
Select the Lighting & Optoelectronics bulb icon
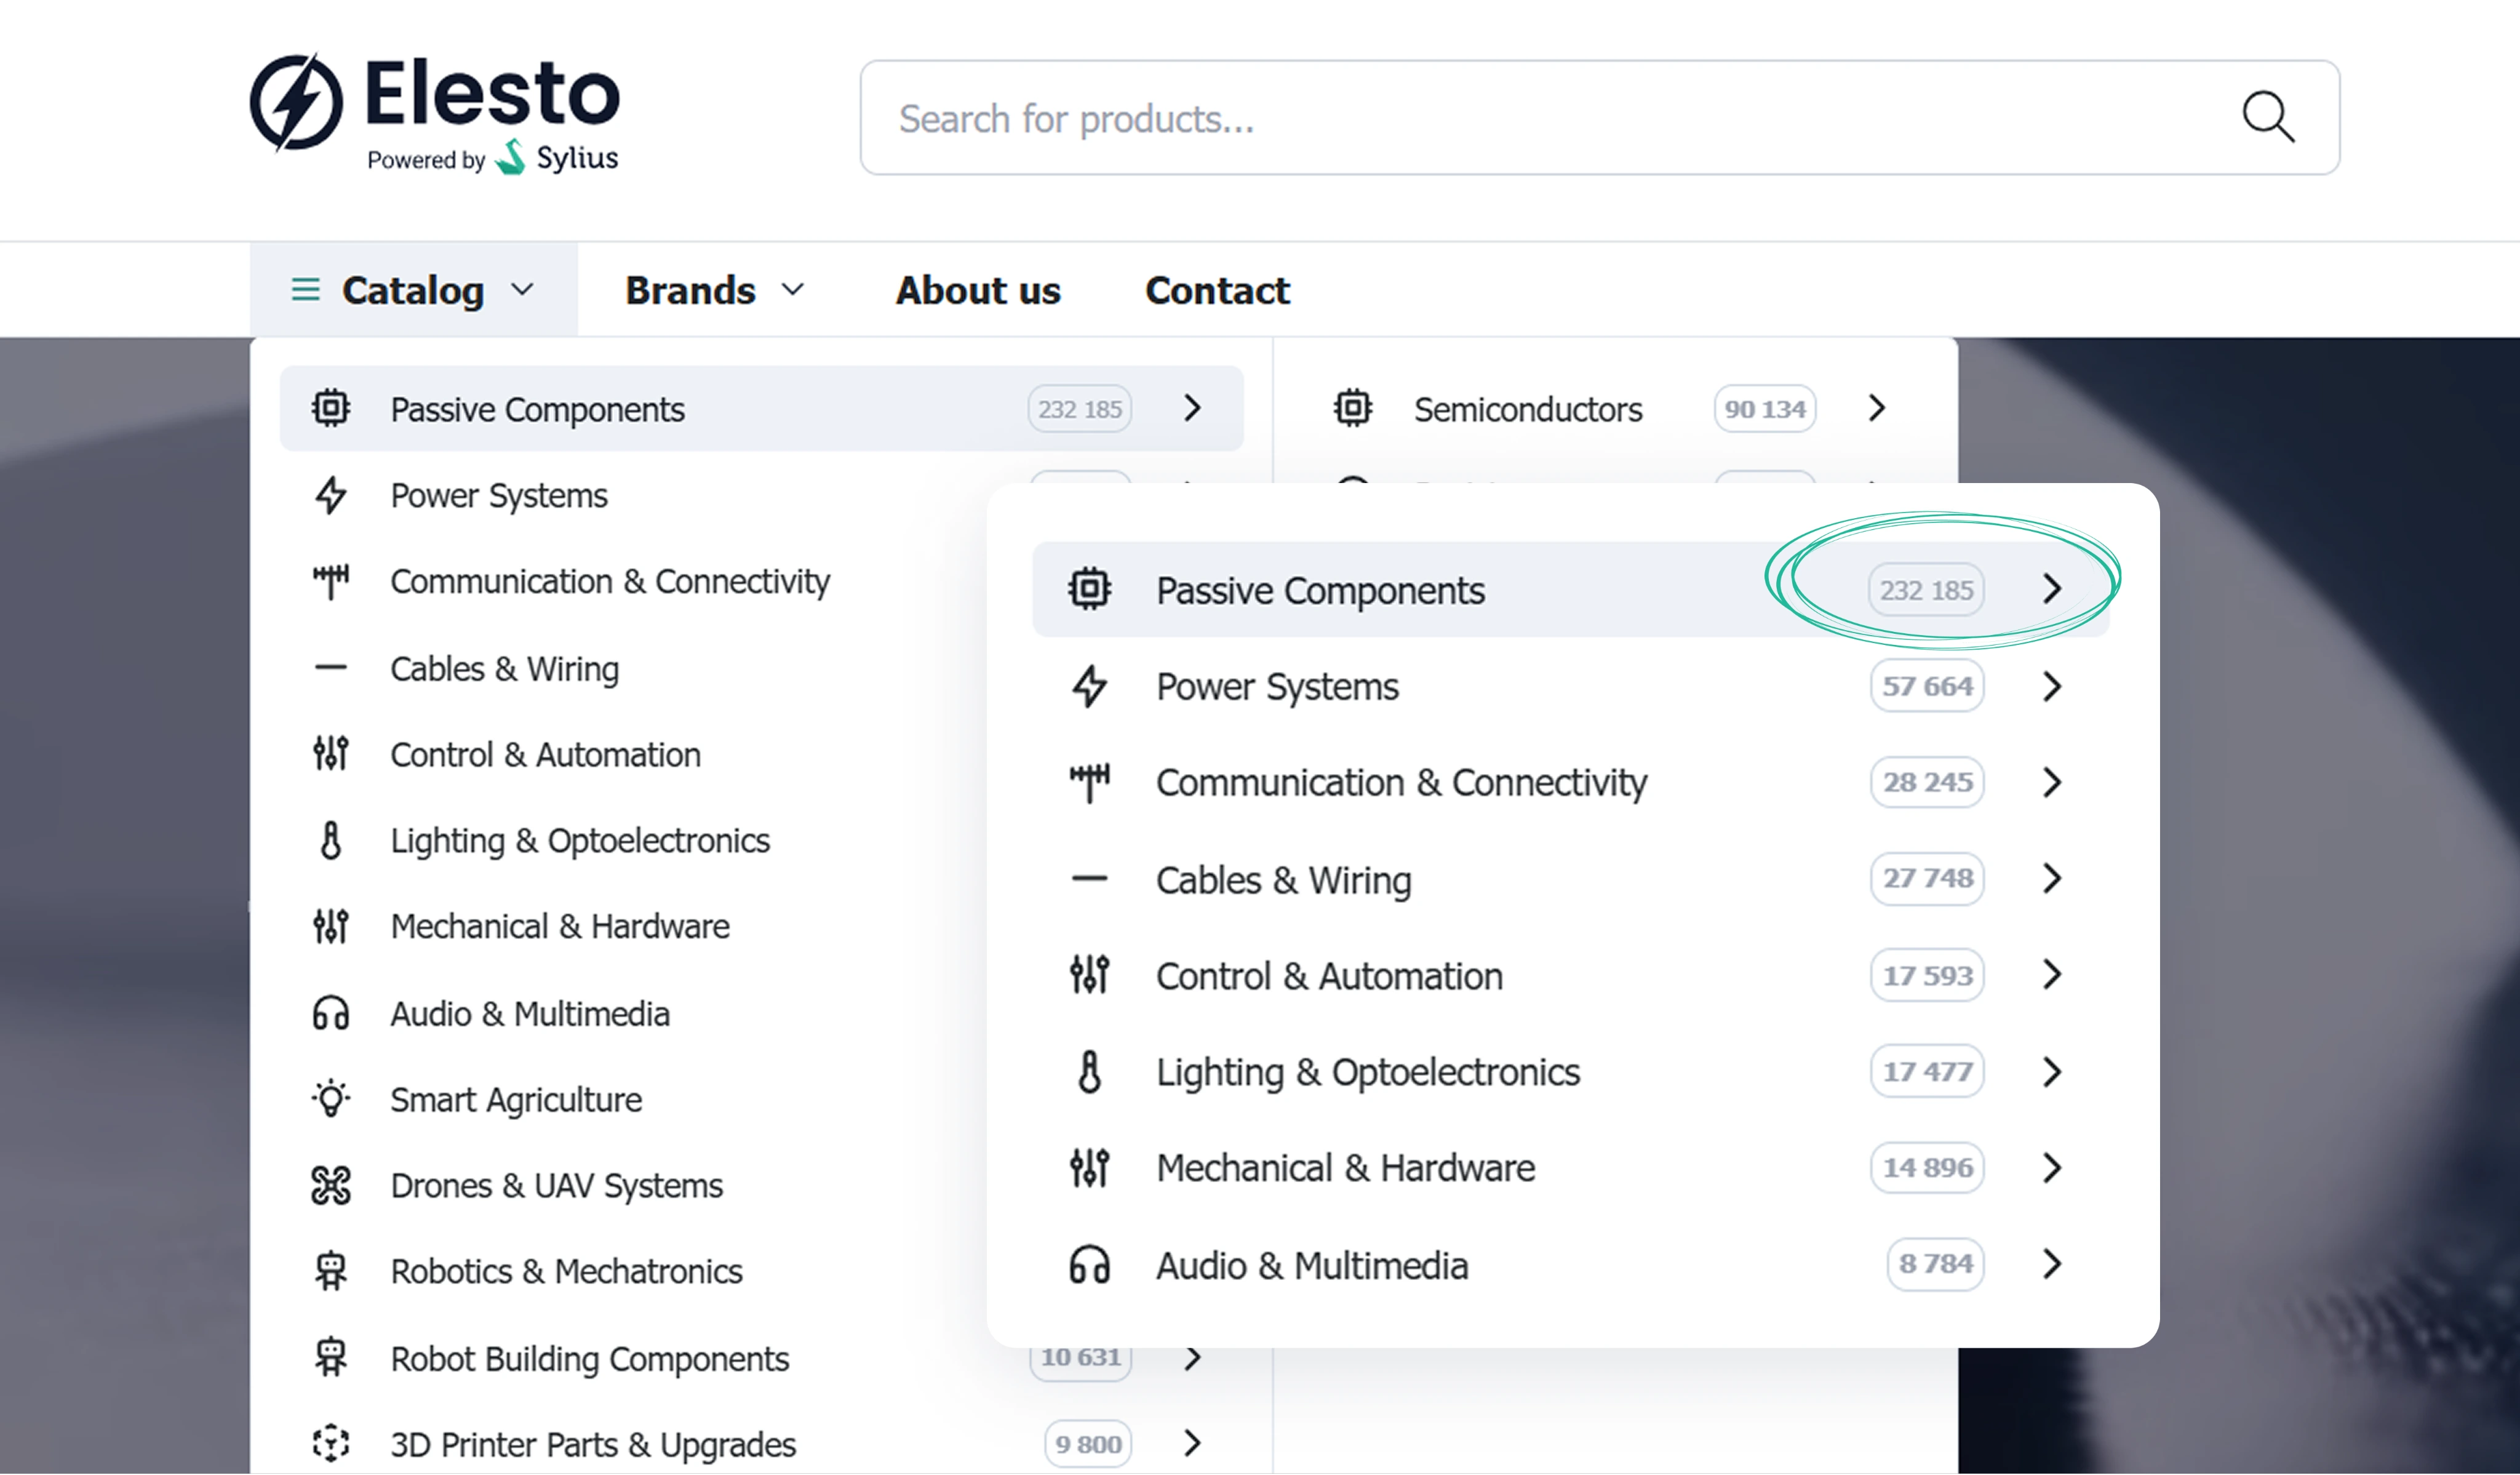pos(331,840)
